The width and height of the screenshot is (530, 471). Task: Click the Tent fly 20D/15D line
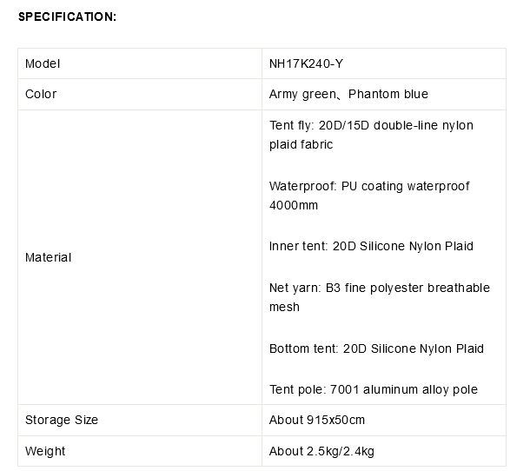pyautogui.click(x=371, y=125)
